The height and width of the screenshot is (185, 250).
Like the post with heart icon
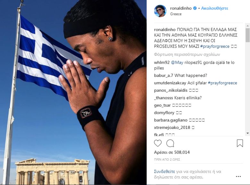[x=158, y=143]
